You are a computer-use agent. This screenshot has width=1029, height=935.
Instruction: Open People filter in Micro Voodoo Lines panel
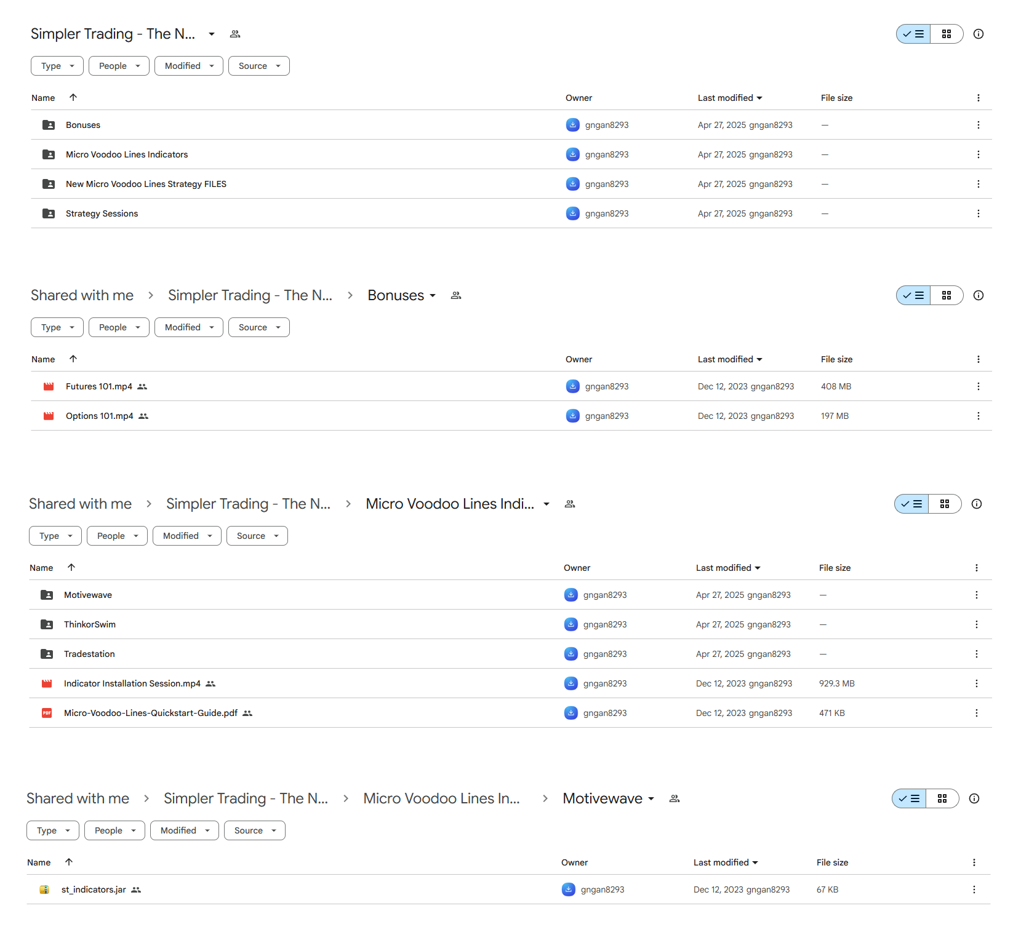click(117, 536)
